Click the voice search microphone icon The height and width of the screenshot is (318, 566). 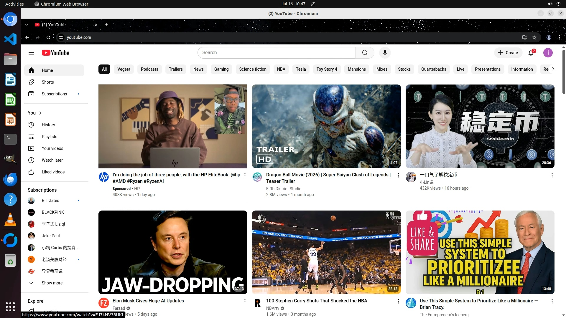tap(385, 53)
